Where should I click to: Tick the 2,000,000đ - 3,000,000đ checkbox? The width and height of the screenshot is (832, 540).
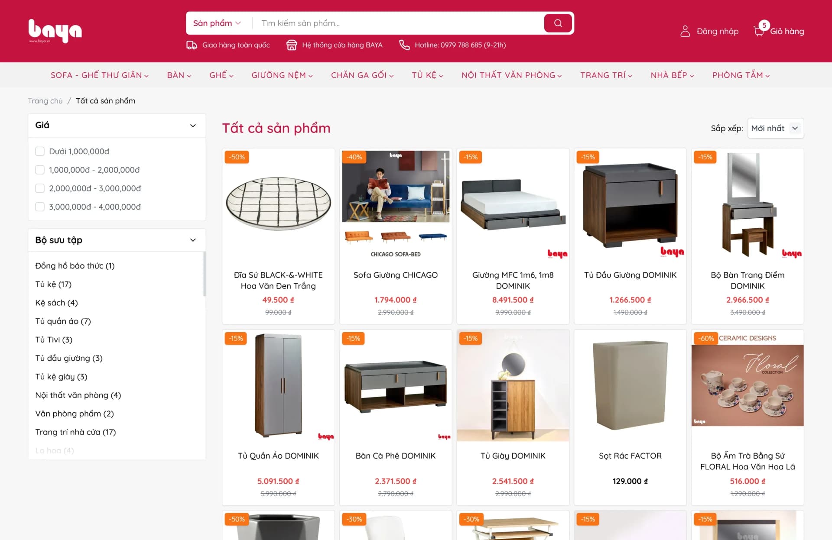pyautogui.click(x=40, y=188)
